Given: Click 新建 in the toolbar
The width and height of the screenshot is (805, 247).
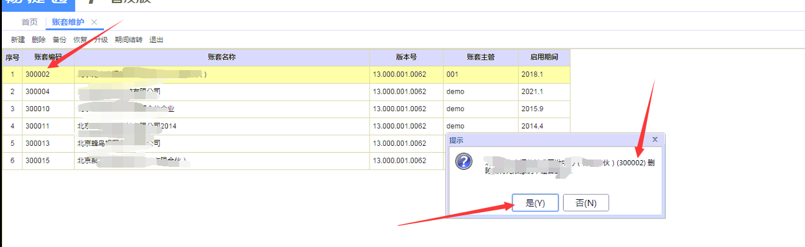Looking at the screenshot, I should [x=18, y=40].
